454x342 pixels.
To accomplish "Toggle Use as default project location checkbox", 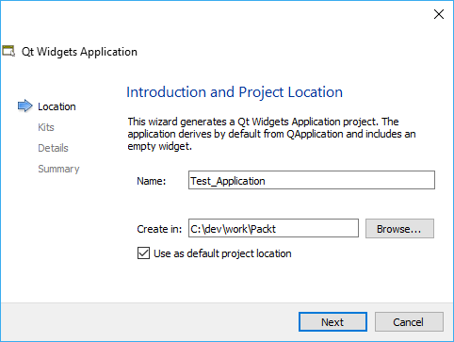I will pyautogui.click(x=143, y=253).
